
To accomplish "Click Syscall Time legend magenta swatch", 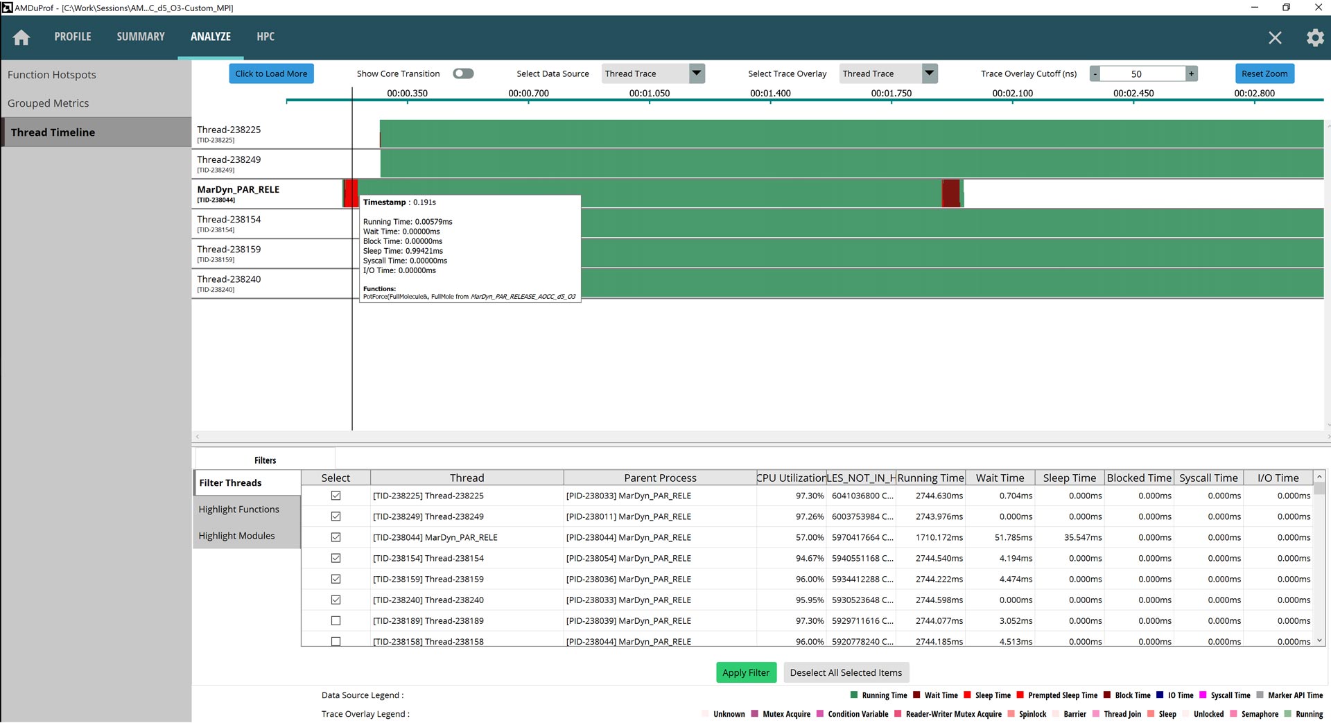I will pyautogui.click(x=1203, y=695).
